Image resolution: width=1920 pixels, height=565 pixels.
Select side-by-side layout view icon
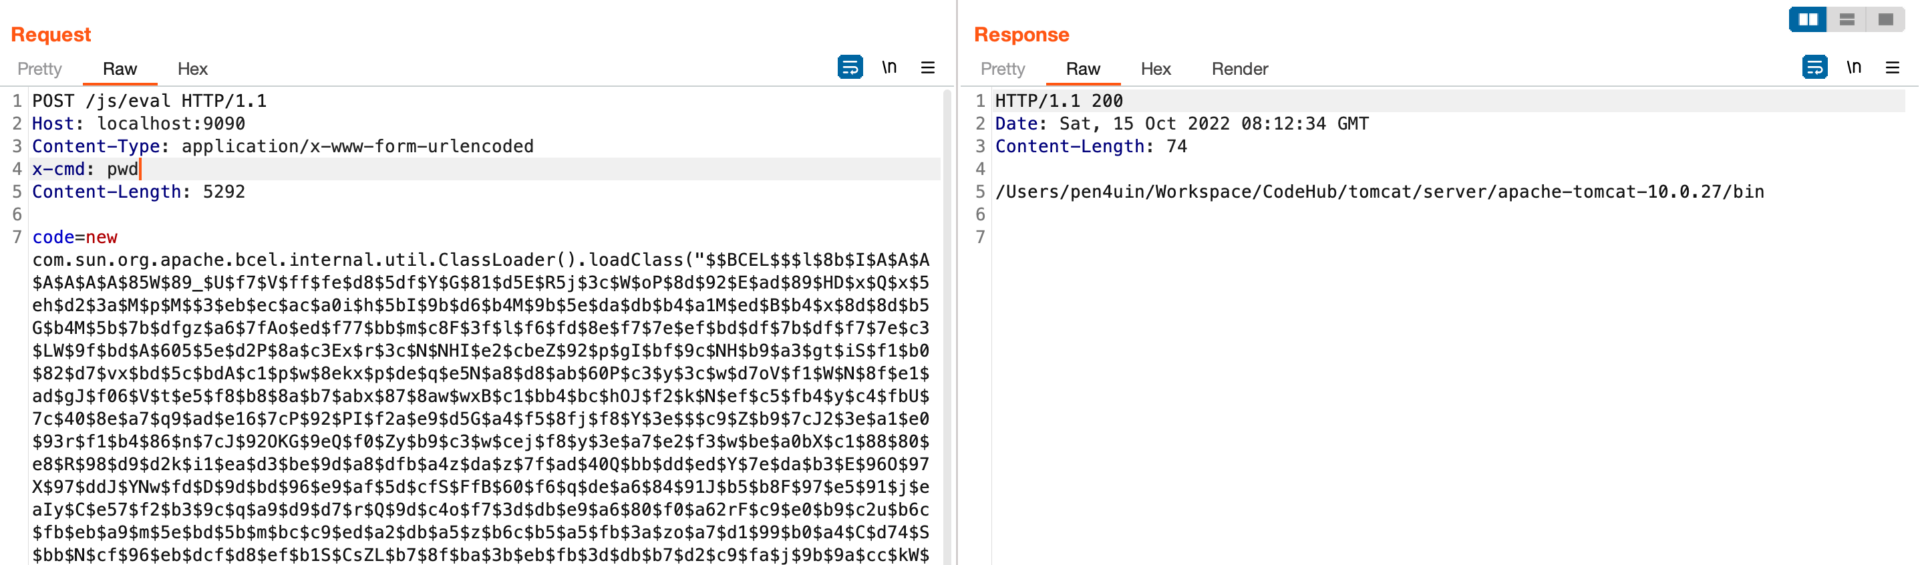(1808, 19)
